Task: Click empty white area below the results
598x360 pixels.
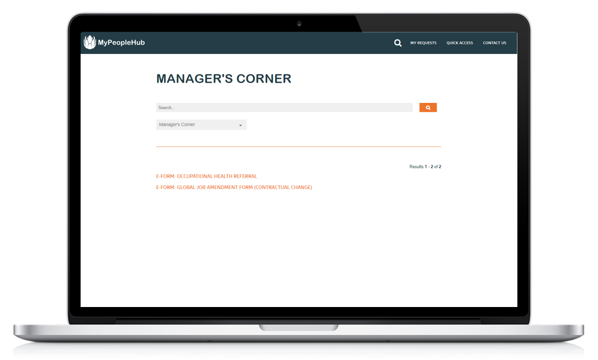Action: click(298, 249)
